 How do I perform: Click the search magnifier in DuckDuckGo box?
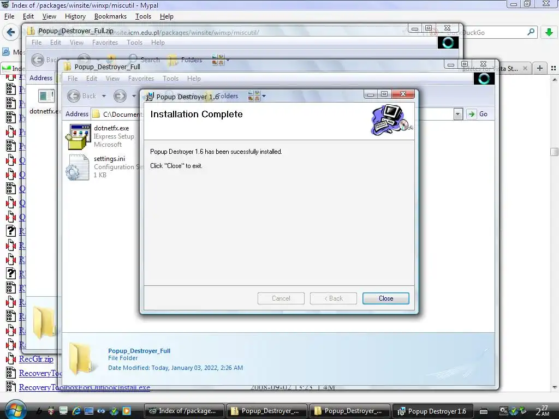coord(531,32)
